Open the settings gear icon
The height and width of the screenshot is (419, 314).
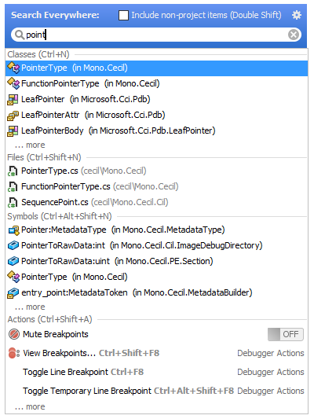click(297, 15)
